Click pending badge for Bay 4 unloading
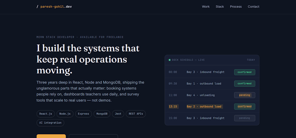The height and width of the screenshot is (138, 296). (x=245, y=95)
